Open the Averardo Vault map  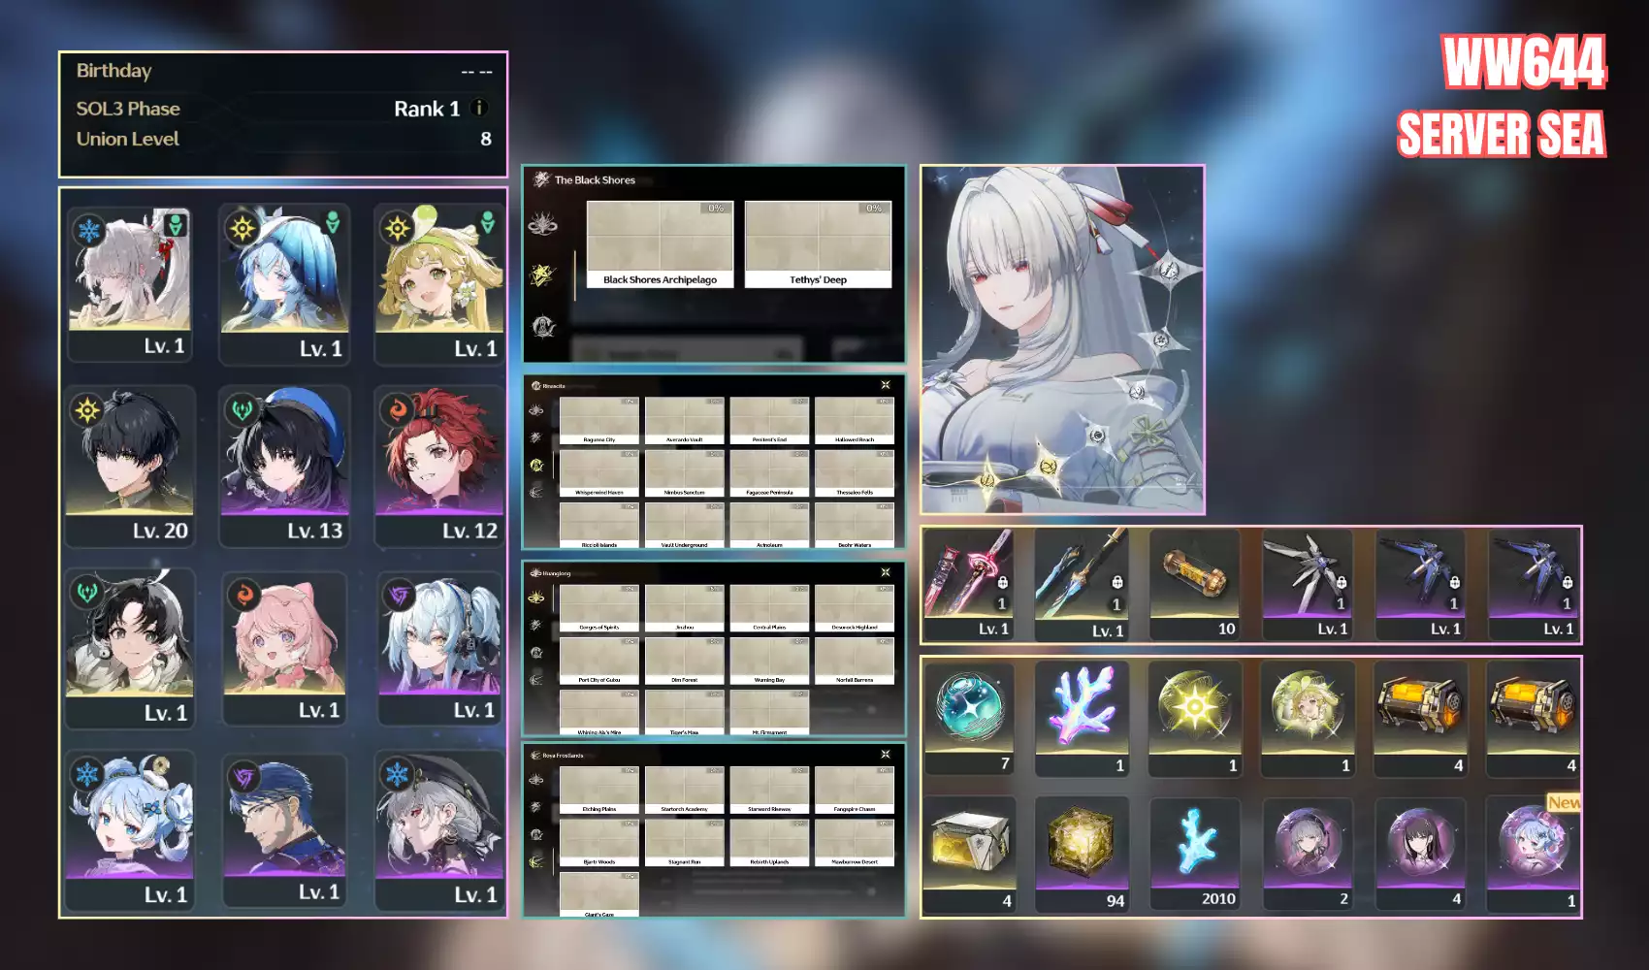coord(684,421)
